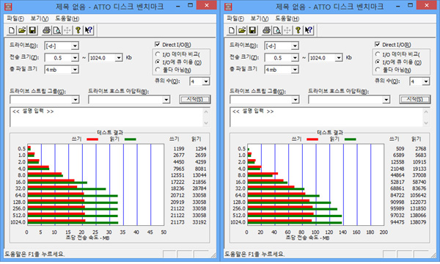Click description scrollbar down arrow in left window
The image size is (440, 264).
click(206, 122)
